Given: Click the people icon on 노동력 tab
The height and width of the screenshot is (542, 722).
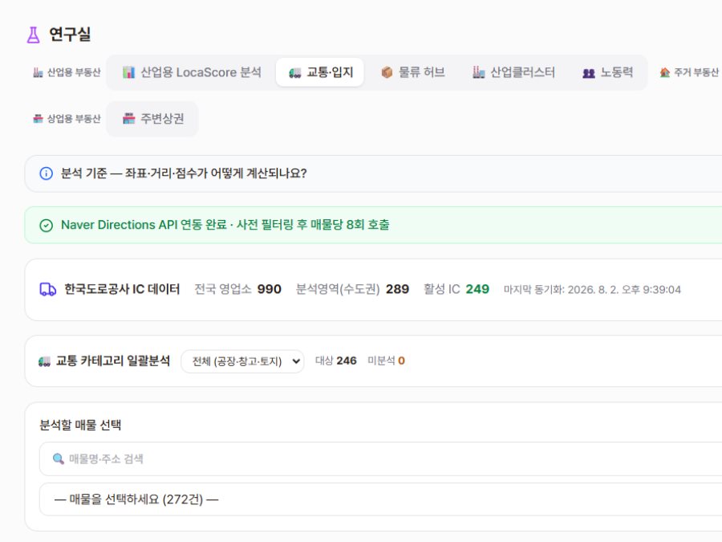Looking at the screenshot, I should [589, 73].
